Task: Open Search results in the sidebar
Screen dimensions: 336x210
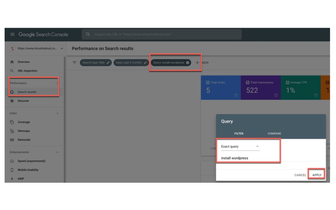Action: pyautogui.click(x=27, y=92)
